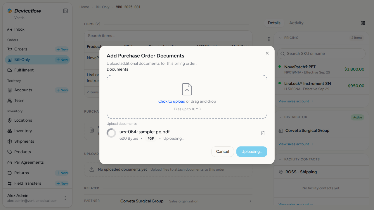Open the user menu for Alex Admin

[x=65, y=198]
